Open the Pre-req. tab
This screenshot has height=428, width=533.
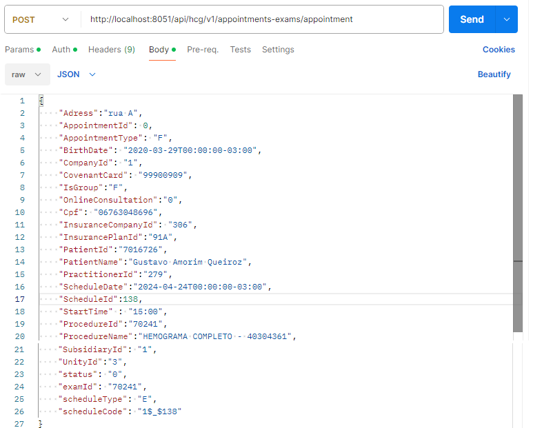203,50
